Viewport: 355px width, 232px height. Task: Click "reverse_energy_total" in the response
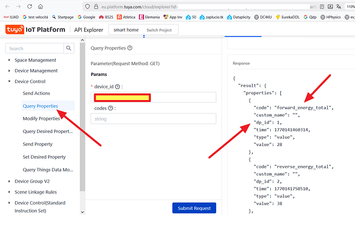click(303, 166)
